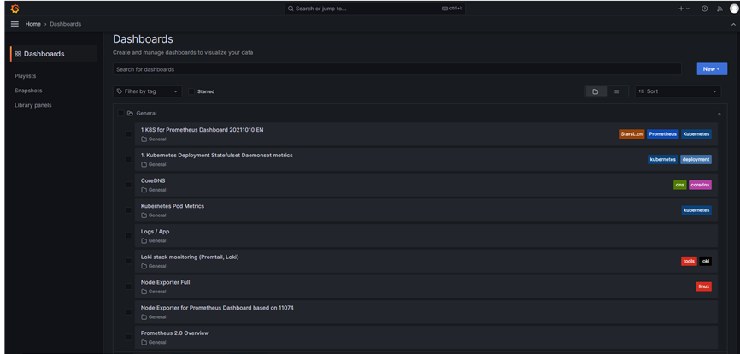Open Playlists in the sidebar

point(25,76)
